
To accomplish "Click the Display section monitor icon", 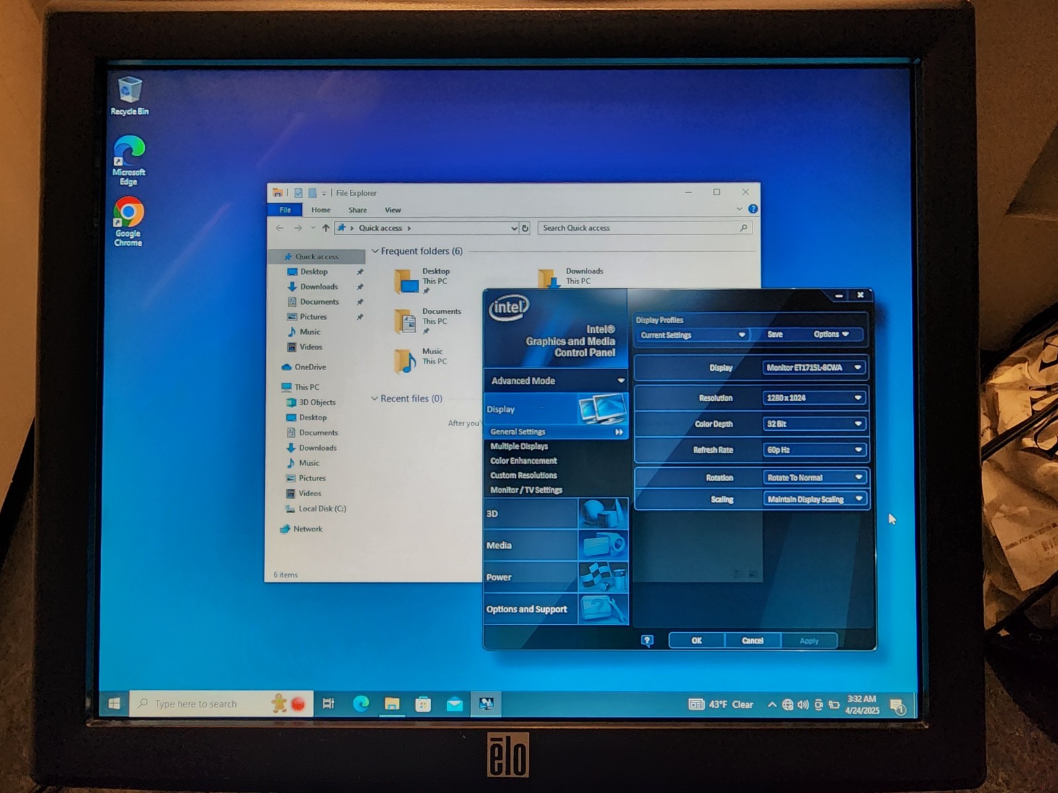I will coord(602,409).
